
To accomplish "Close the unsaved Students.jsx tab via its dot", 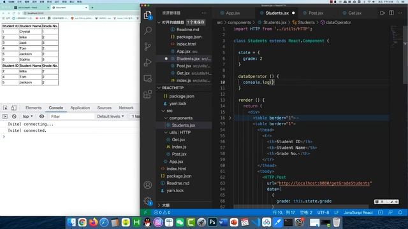I will pos(293,13).
